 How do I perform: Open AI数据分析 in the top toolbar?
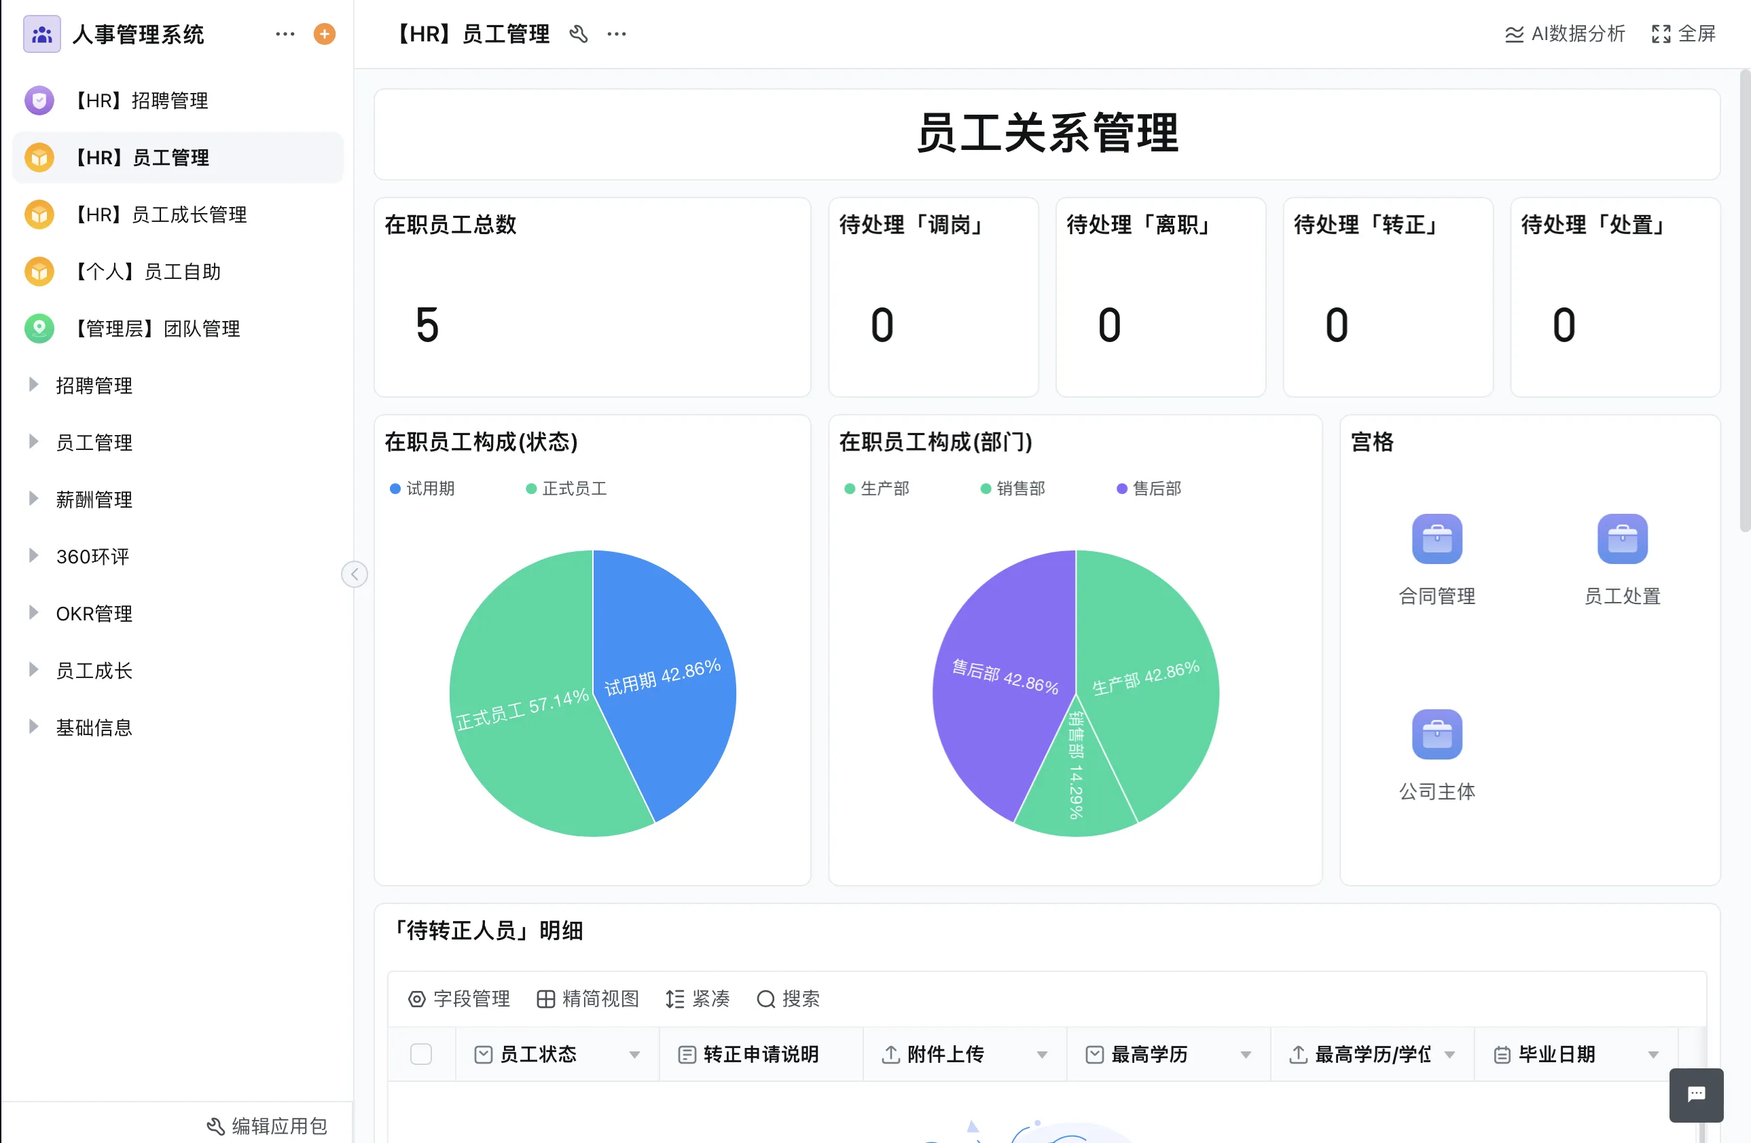pos(1563,34)
